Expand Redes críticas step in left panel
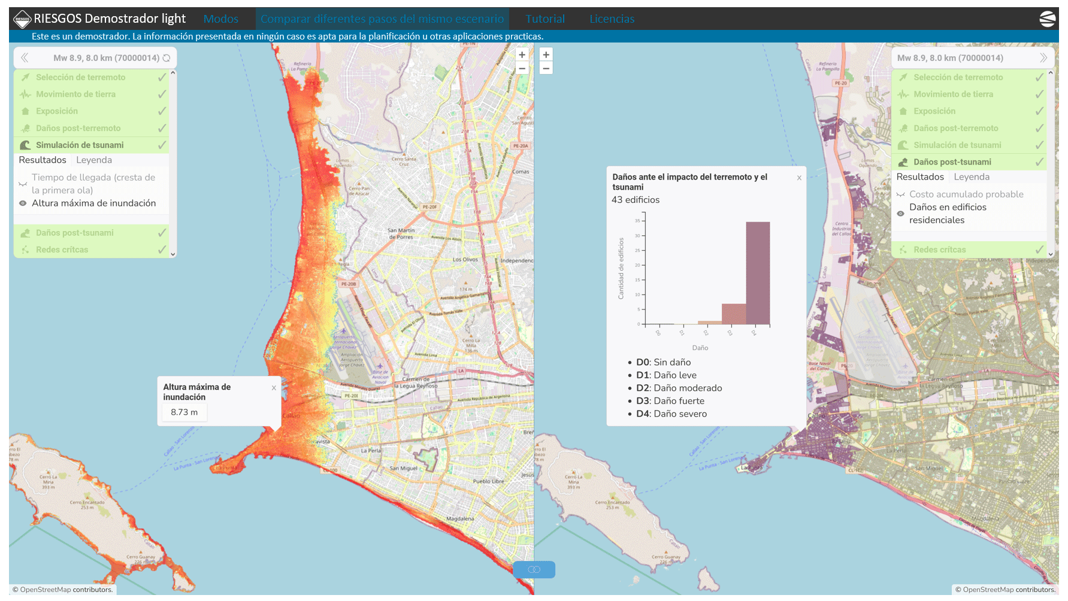1068x601 pixels. point(62,250)
